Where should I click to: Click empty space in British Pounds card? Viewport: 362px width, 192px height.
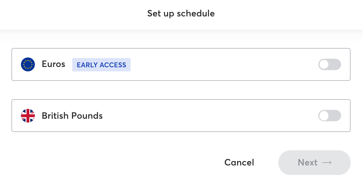click(208, 116)
